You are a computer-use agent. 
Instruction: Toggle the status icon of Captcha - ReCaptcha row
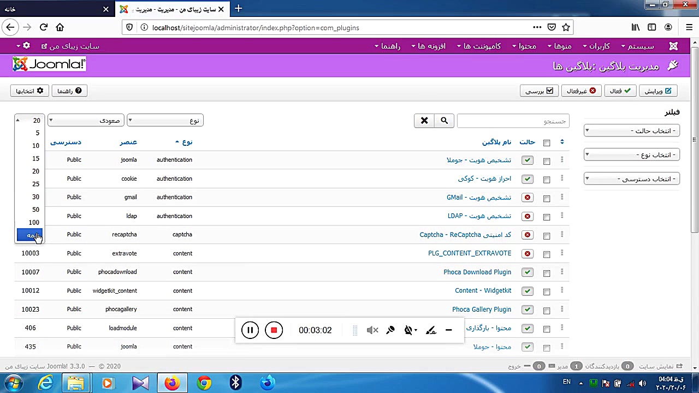click(x=527, y=235)
